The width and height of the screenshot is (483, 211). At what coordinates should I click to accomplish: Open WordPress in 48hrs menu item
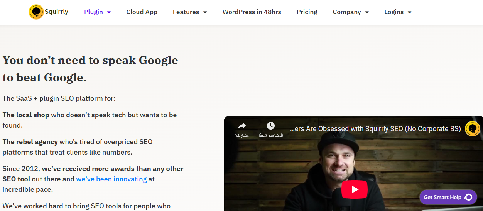252,12
